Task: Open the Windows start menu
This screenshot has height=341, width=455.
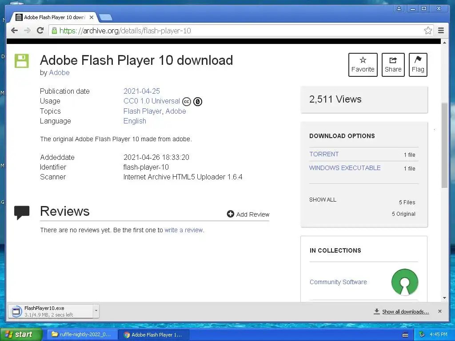Action: 21,334
